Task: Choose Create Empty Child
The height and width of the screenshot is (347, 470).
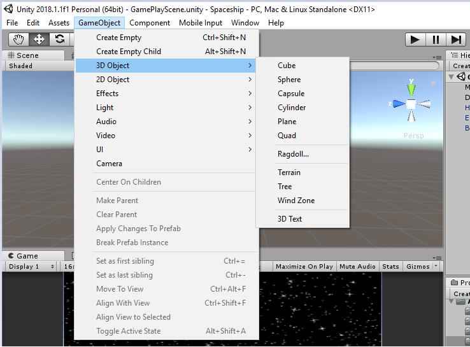Action: [x=166, y=52]
